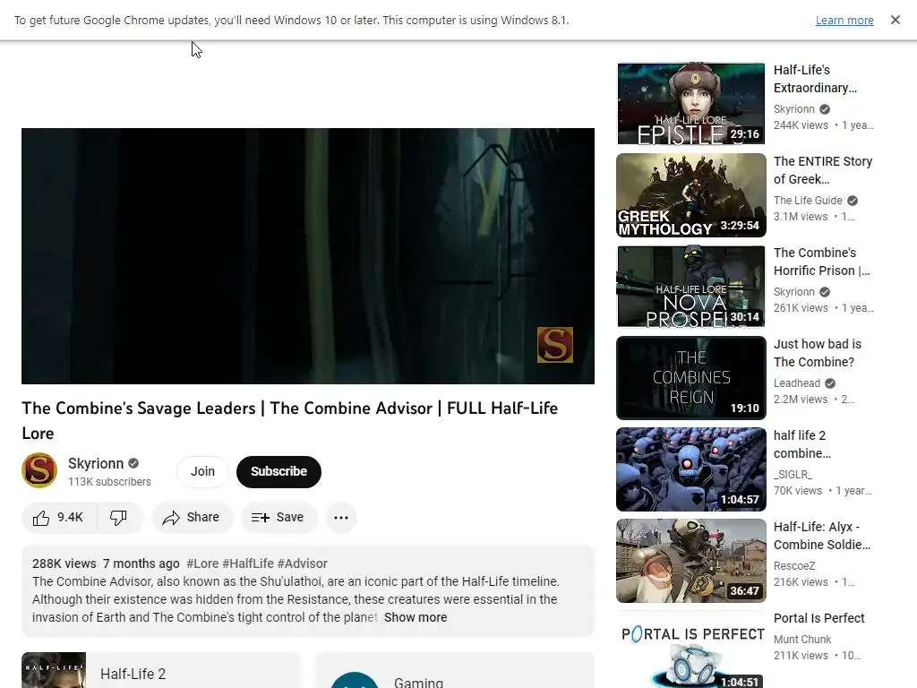Subscribe to Skyrionn
Viewport: 917px width, 688px height.
[x=279, y=471]
